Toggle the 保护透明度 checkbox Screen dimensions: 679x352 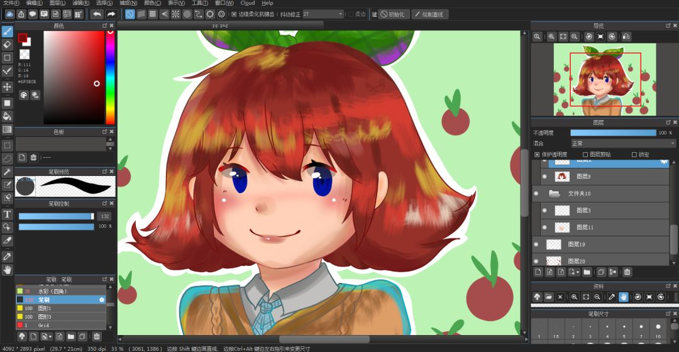(537, 155)
